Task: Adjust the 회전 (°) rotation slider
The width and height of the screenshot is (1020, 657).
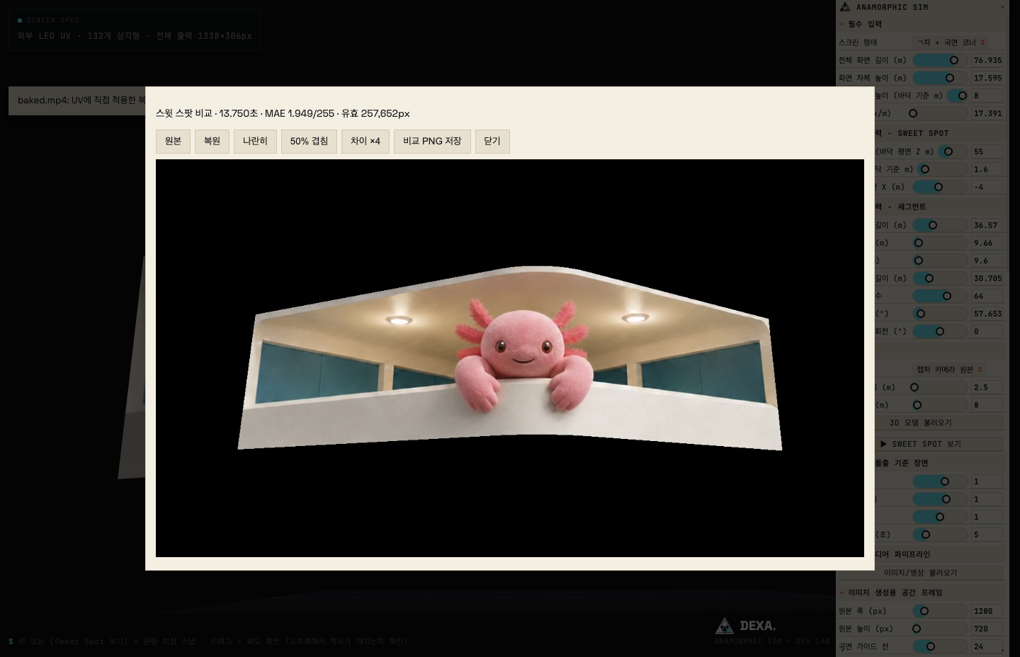Action: coord(941,331)
